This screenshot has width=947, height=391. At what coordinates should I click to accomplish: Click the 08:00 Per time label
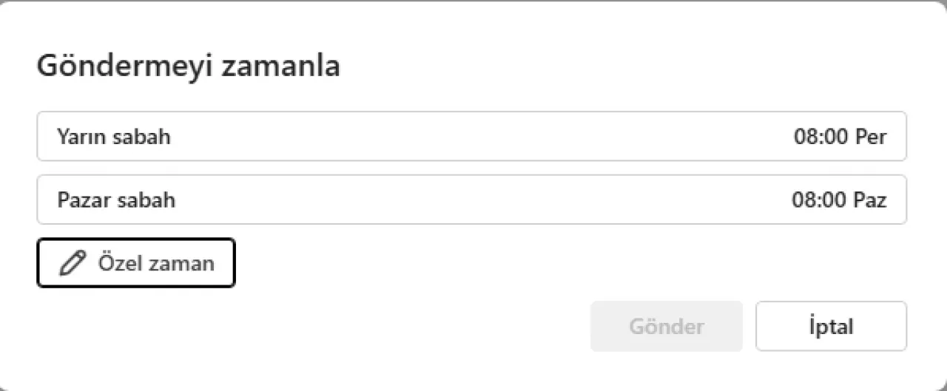click(840, 137)
